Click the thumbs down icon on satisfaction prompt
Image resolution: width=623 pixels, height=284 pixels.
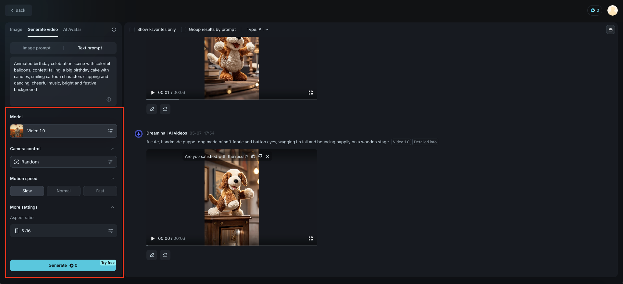pos(260,156)
